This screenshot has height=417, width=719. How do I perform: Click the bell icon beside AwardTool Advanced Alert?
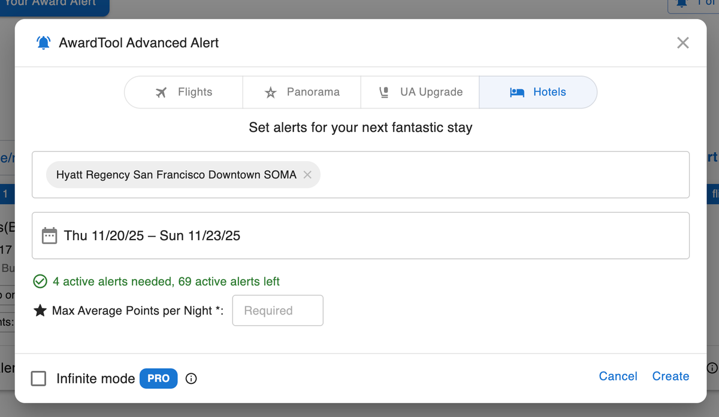[44, 43]
